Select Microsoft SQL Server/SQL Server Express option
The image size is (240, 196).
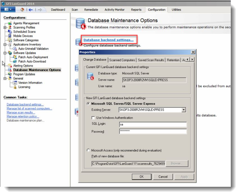tap(88, 104)
